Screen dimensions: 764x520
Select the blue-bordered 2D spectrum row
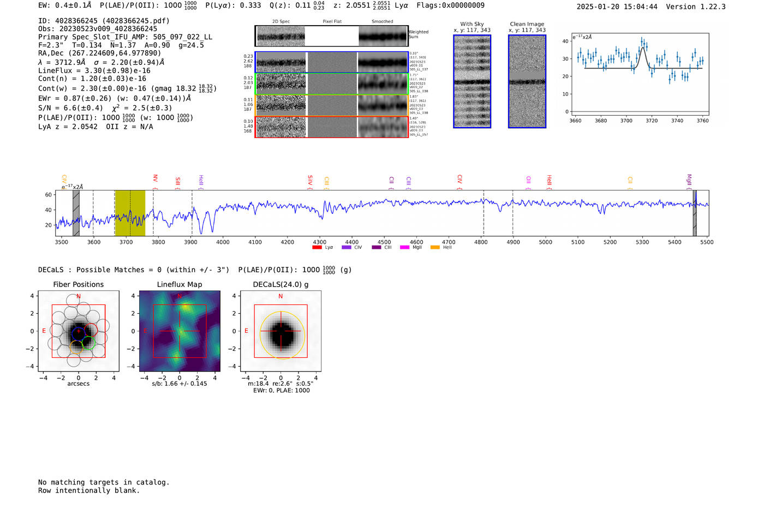pyautogui.click(x=331, y=62)
